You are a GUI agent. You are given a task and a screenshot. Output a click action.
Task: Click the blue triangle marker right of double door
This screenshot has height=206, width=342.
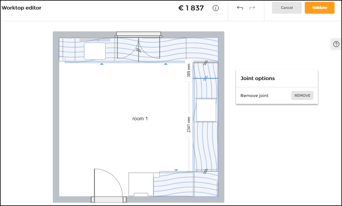point(166,64)
